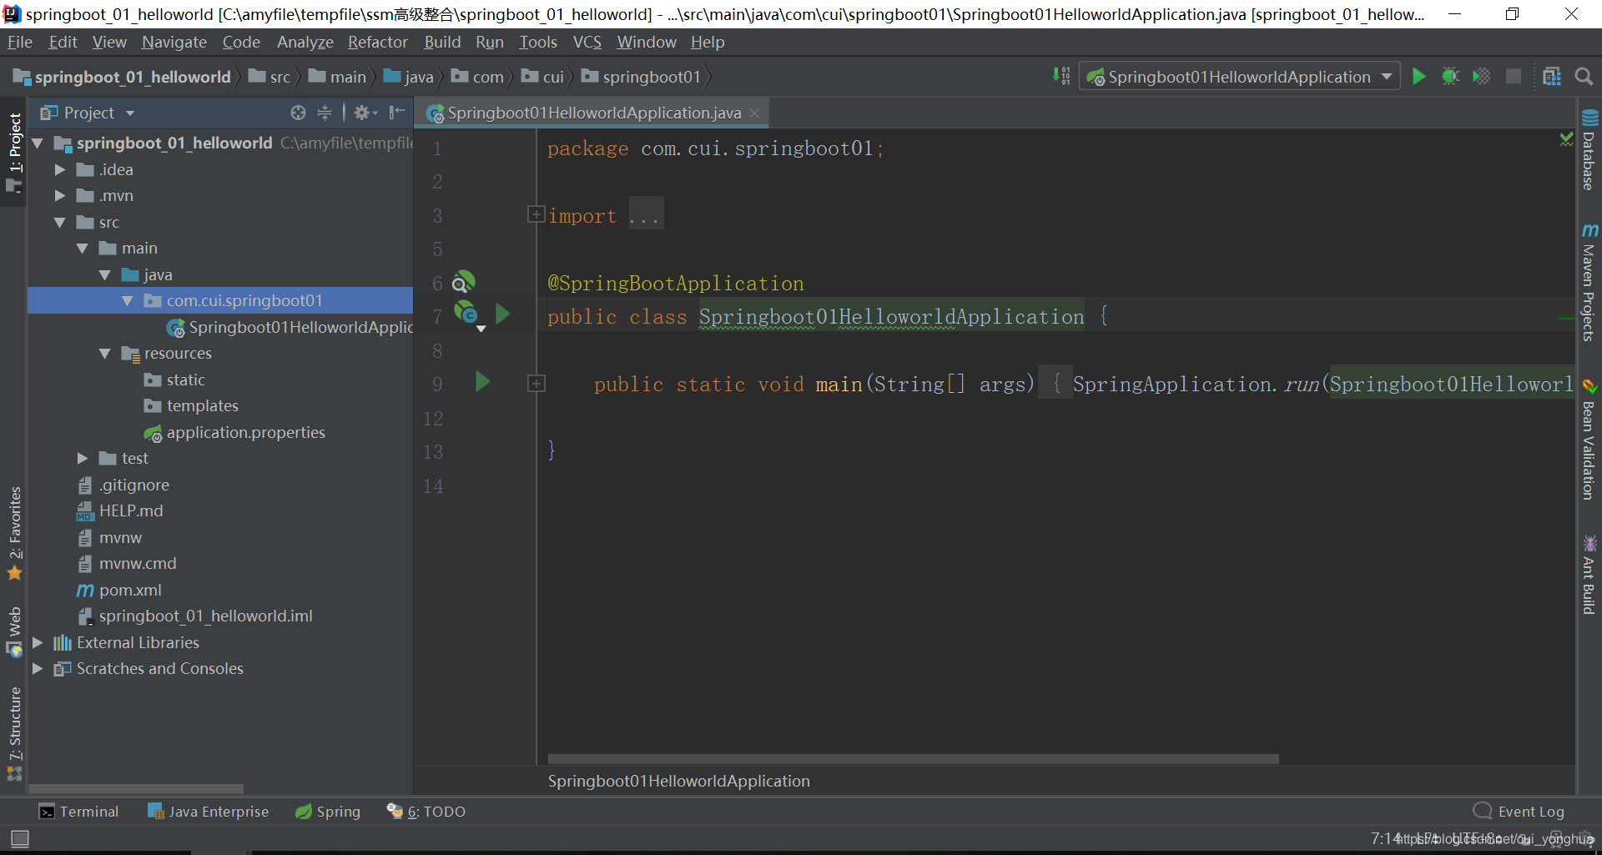Click the folded import ellipsis
The height and width of the screenshot is (855, 1602).
[646, 214]
